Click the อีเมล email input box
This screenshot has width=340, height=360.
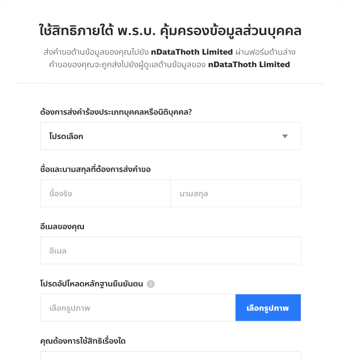(x=170, y=250)
